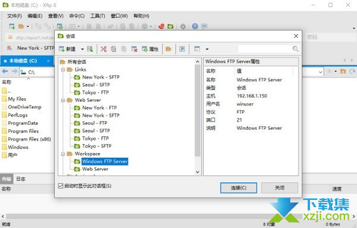Launch Xshell with the red swirl icon
Viewport: 357px width, 228px height.
[161, 26]
